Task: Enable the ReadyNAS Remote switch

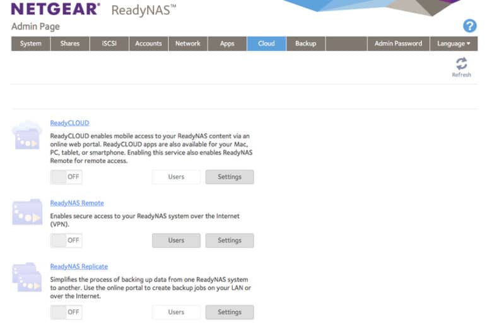Action: pyautogui.click(x=66, y=241)
